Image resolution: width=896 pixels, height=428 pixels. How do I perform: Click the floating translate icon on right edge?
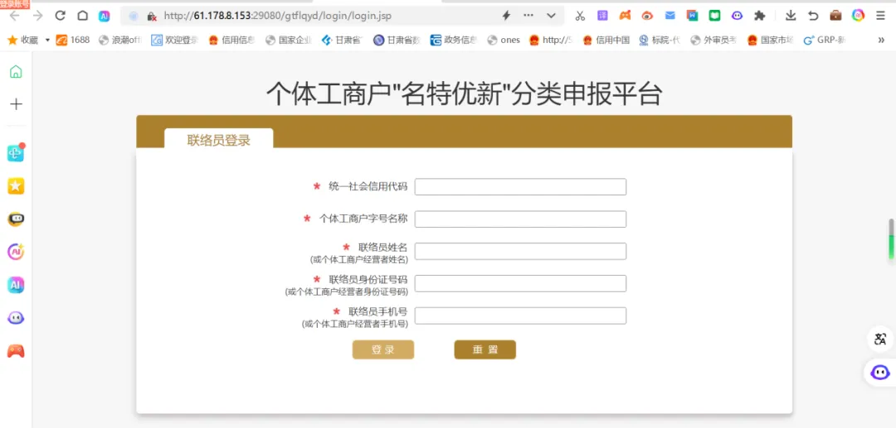click(880, 339)
